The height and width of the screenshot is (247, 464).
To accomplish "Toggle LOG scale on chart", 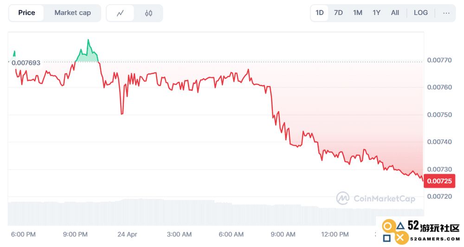I will pyautogui.click(x=421, y=13).
